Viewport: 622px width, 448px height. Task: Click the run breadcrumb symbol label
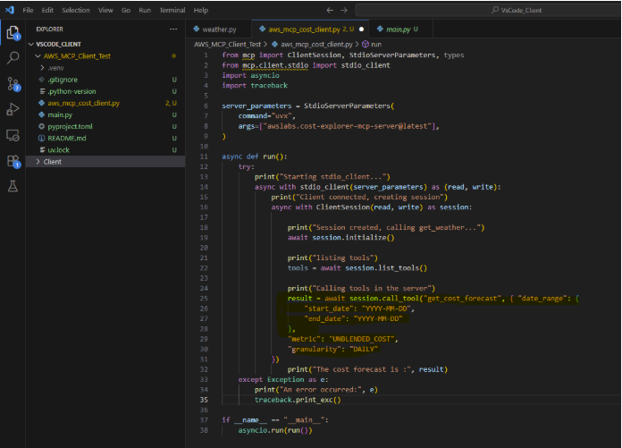pyautogui.click(x=376, y=44)
